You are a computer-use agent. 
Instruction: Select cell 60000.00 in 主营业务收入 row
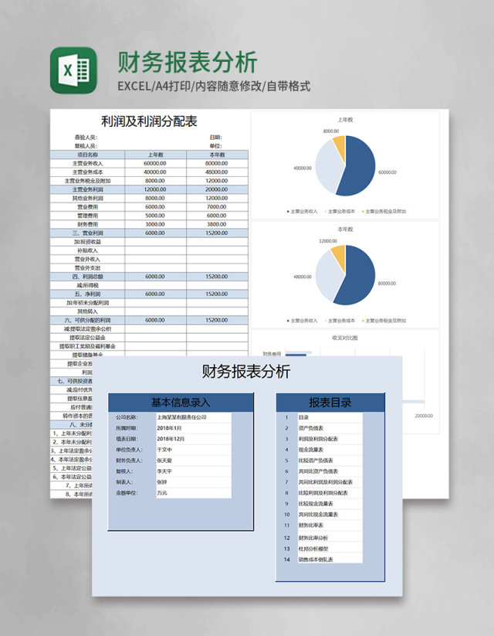point(156,164)
